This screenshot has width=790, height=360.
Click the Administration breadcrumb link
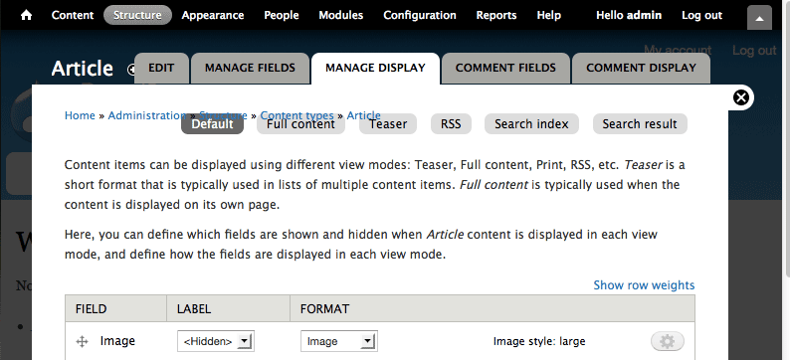146,115
